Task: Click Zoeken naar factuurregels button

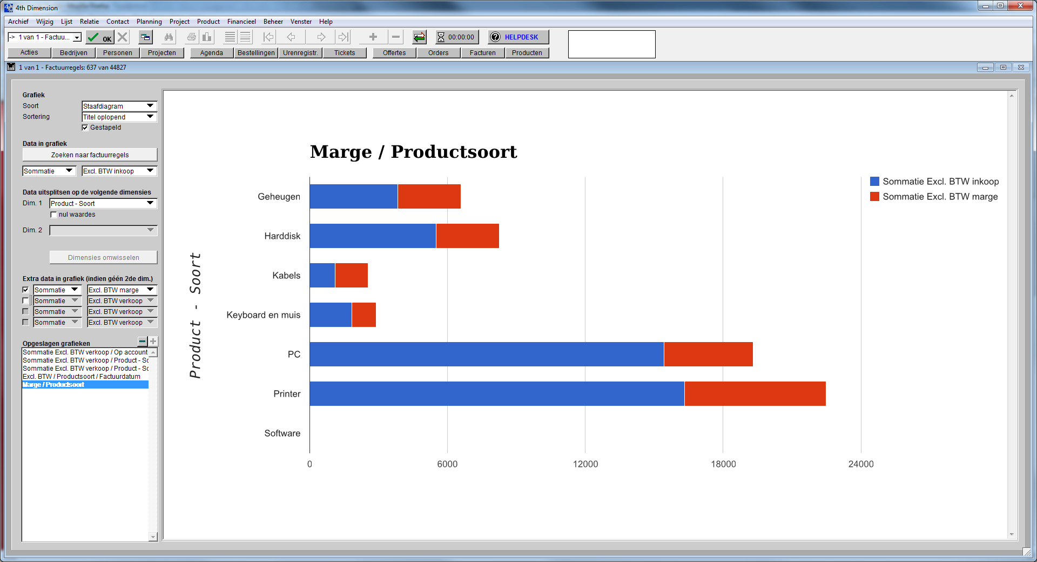Action: pos(90,155)
